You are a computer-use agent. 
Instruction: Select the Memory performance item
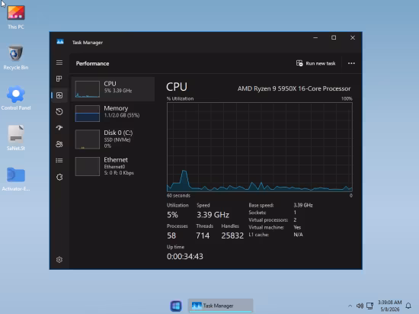coord(113,113)
